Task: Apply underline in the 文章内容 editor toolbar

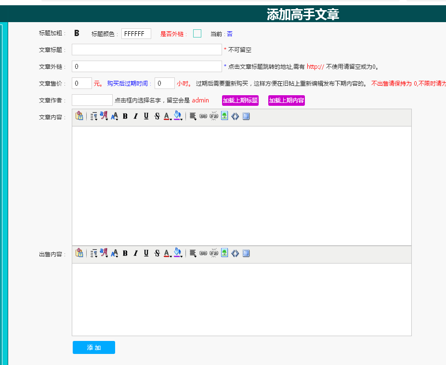Action: (x=146, y=116)
